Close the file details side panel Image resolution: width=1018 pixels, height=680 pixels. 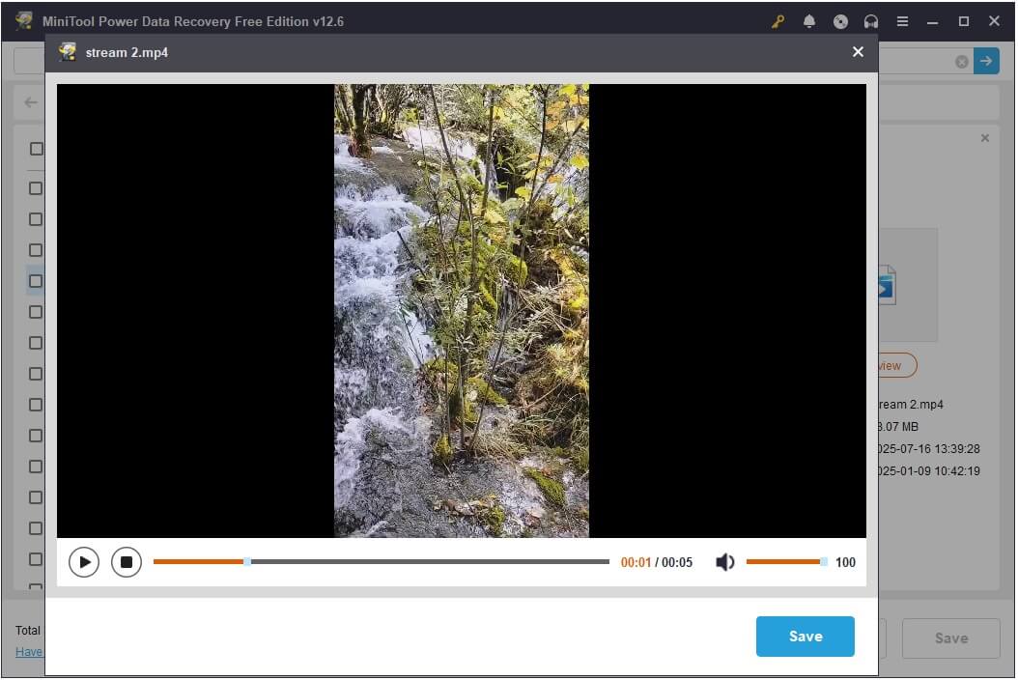click(x=985, y=138)
